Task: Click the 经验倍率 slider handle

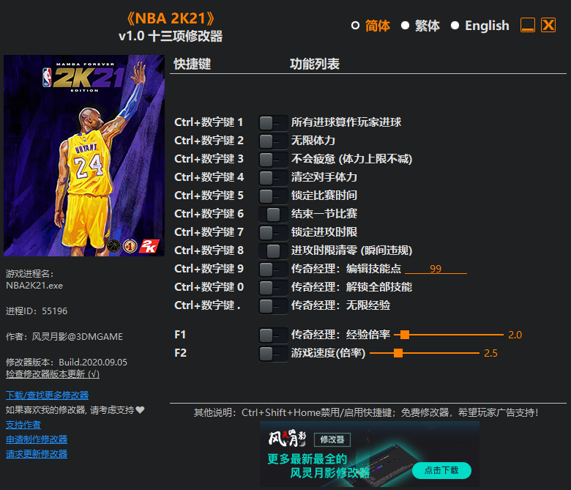Action: tap(405, 335)
